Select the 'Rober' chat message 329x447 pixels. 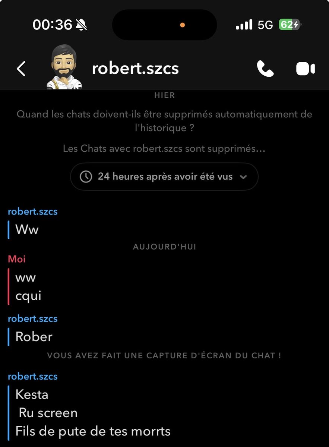click(34, 337)
